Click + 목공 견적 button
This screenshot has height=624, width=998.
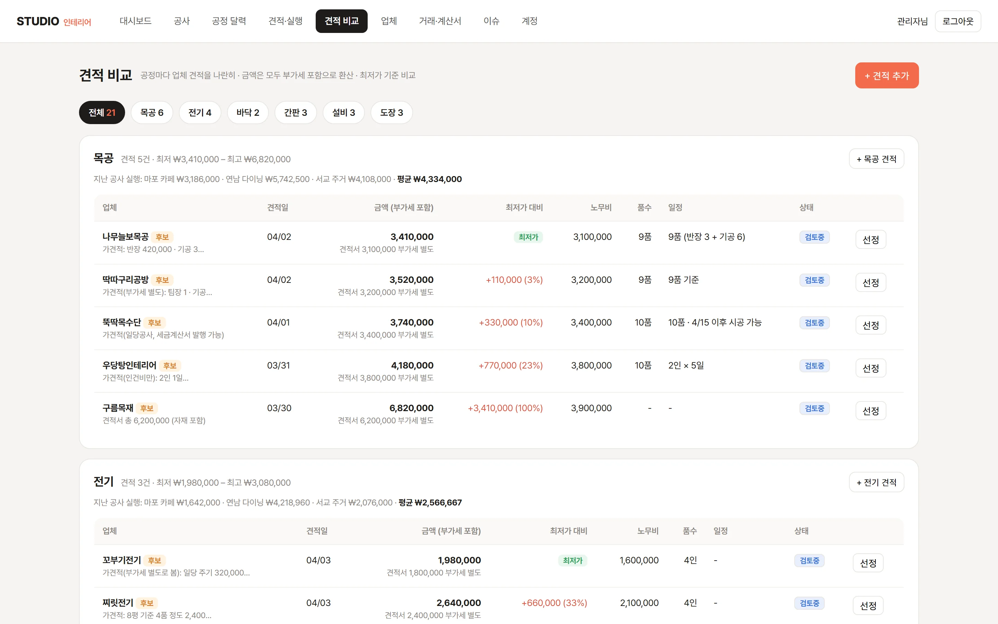point(876,159)
